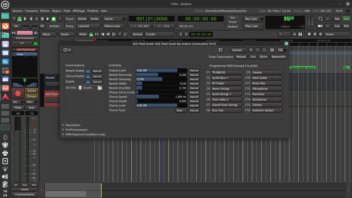Open the plugin pin connections icon
352x198 pixels.
pos(220,50)
